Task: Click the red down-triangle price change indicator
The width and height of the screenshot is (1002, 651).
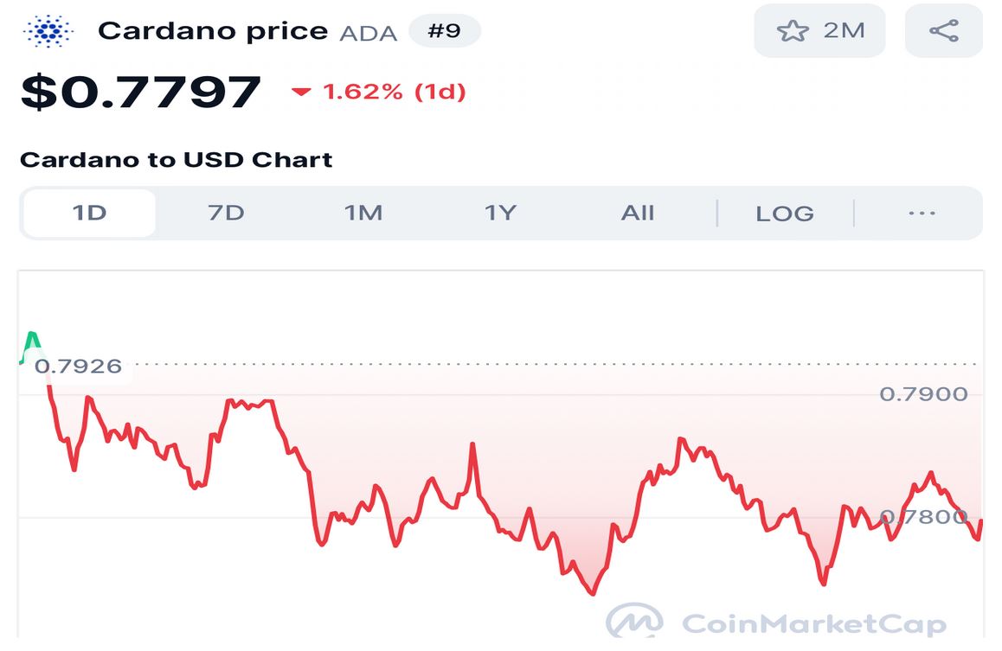Action: 301,92
